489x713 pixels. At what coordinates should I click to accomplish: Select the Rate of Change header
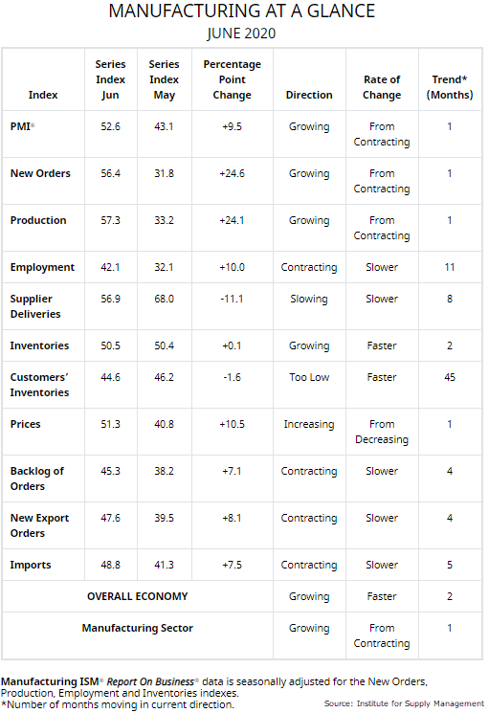pos(382,87)
